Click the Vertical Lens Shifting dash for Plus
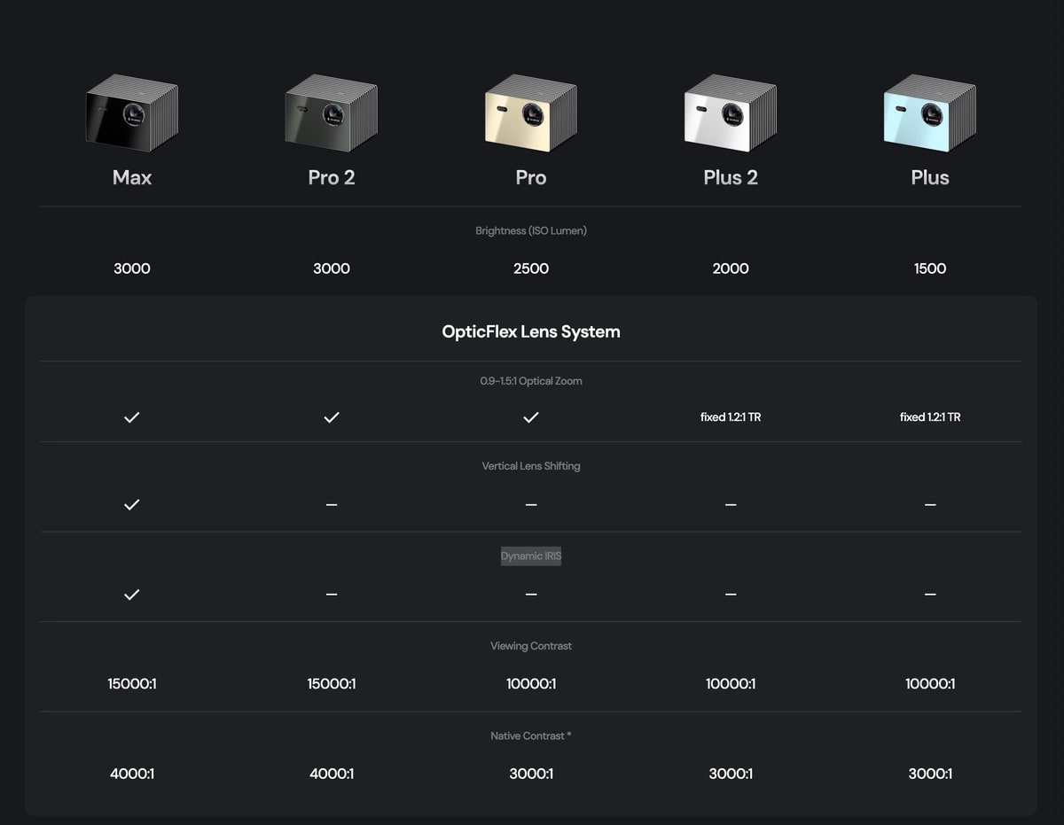Screen dimensions: 1064x825 (930, 504)
